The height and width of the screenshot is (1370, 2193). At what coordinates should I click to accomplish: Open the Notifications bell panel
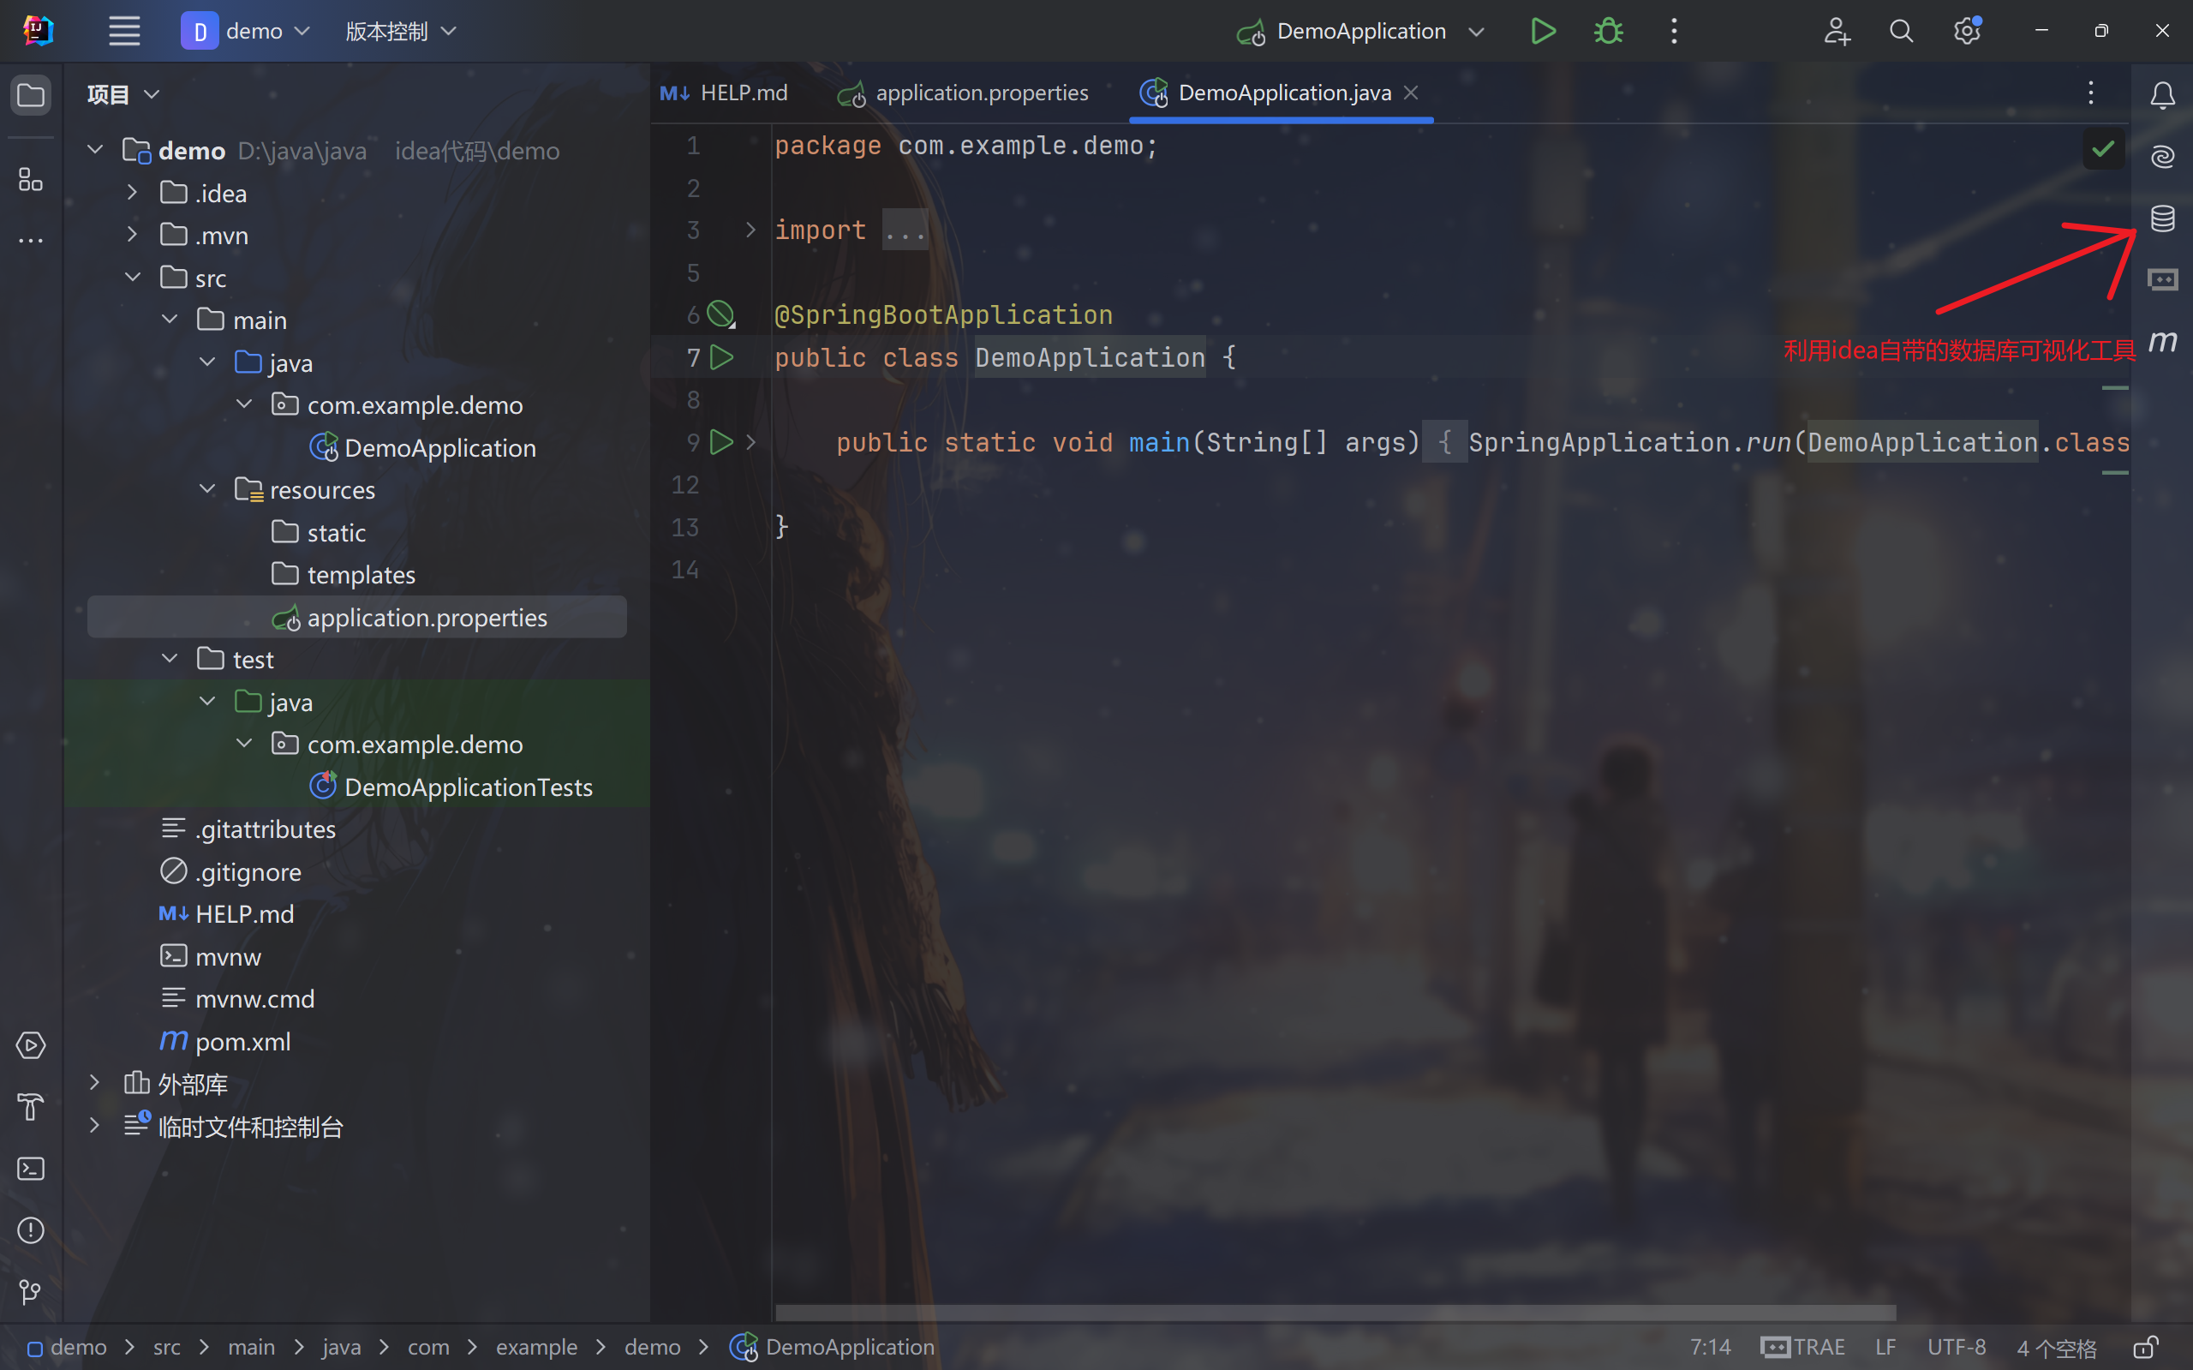click(2162, 95)
